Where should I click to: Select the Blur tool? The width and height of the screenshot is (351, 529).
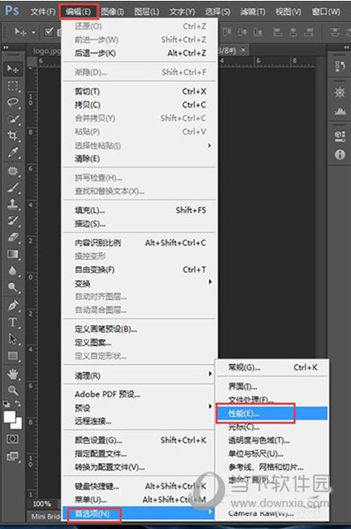click(x=13, y=271)
